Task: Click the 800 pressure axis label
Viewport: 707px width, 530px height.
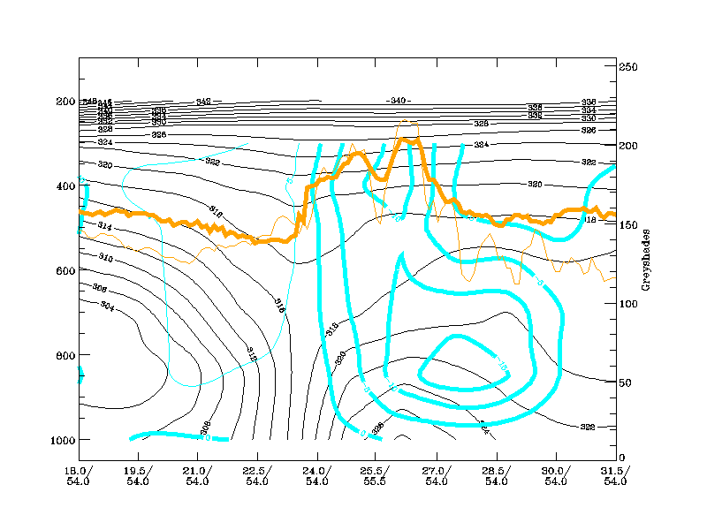Action: click(x=66, y=355)
